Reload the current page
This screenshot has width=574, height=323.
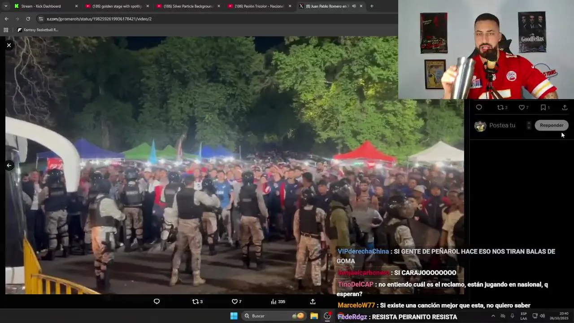coord(28,19)
